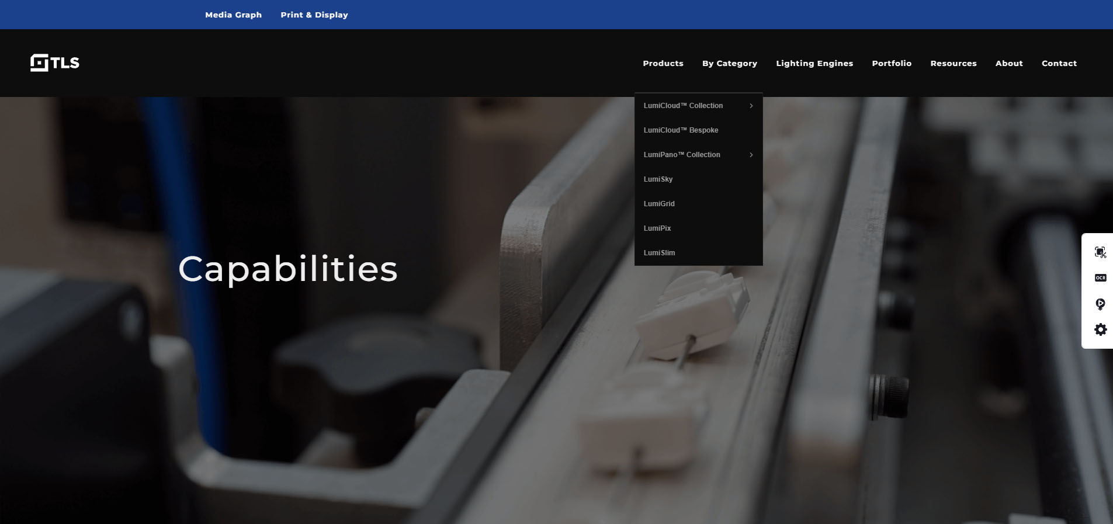Click the video download play icon
This screenshot has width=1113, height=524.
[1100, 304]
